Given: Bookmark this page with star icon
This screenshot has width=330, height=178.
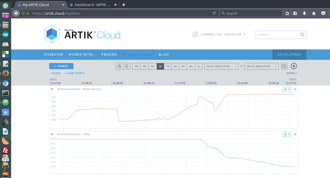Looking at the screenshot, I should (x=287, y=13).
